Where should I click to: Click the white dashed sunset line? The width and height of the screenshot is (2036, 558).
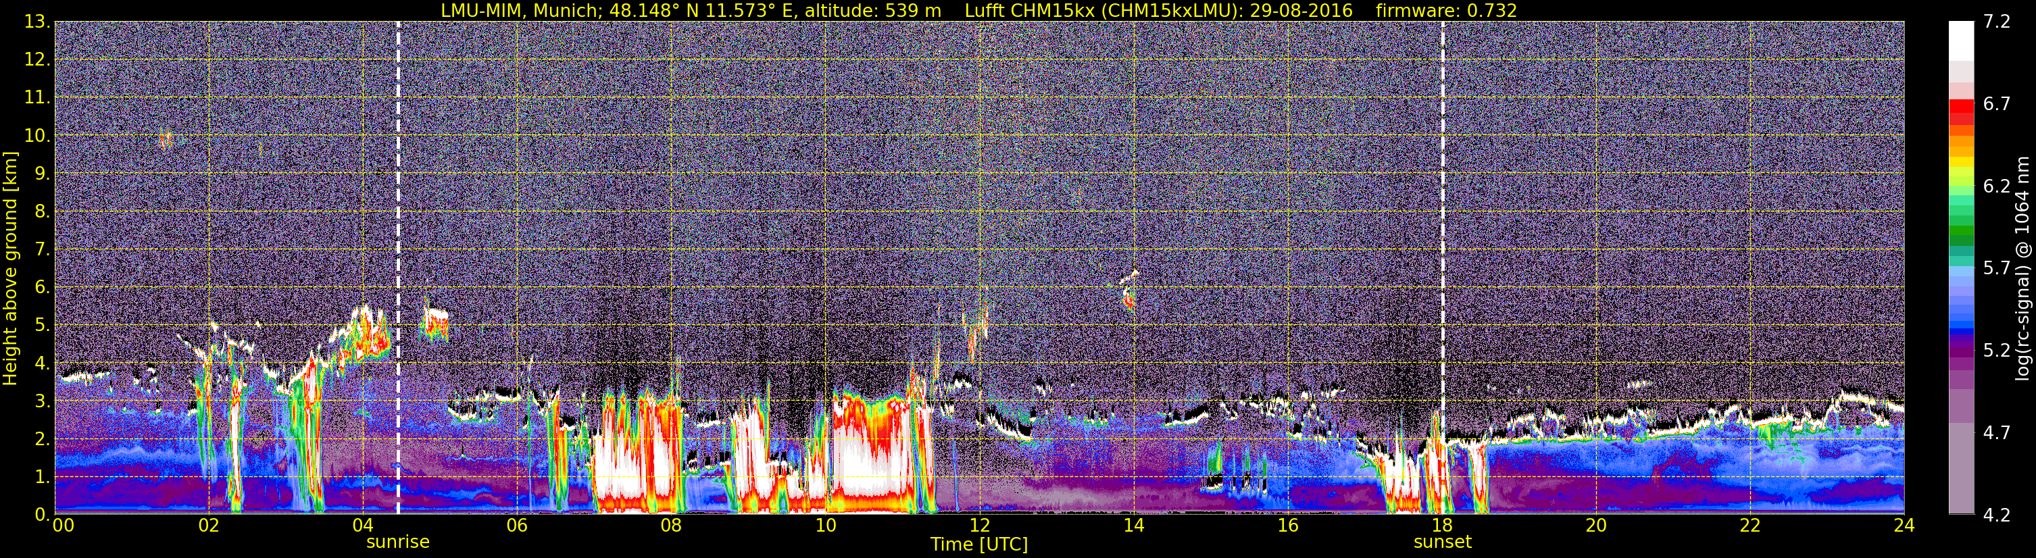coord(1443,268)
